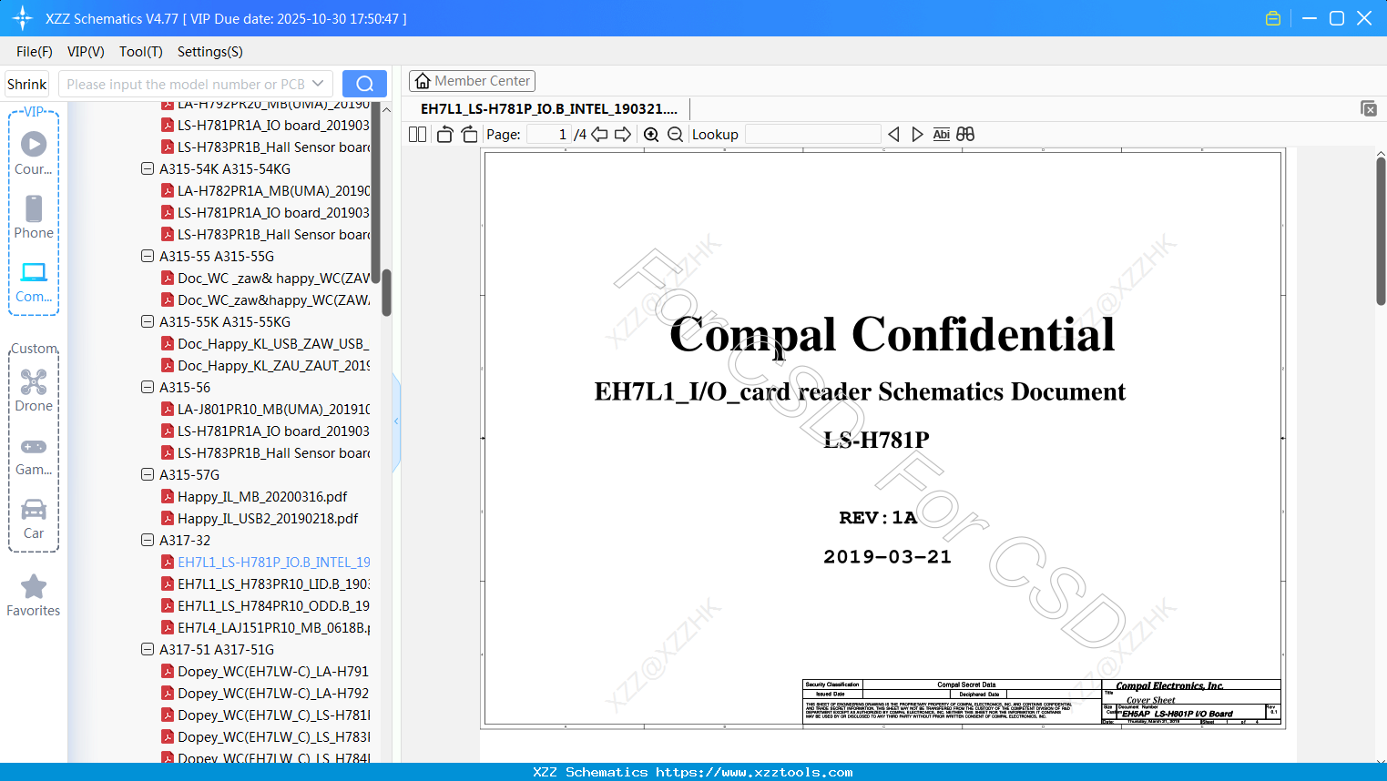Screen dimensions: 1387x781
Task: Zoom in on the schematic
Action: (651, 134)
